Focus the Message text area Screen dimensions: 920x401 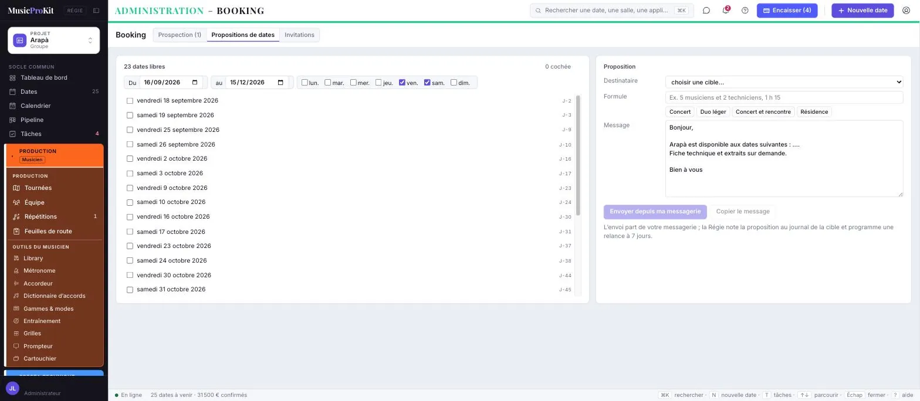pyautogui.click(x=784, y=159)
